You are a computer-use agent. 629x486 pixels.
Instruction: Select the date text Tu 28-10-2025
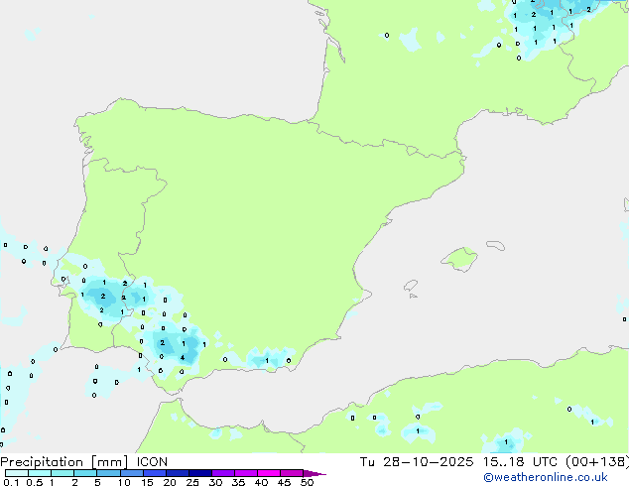coord(430,461)
